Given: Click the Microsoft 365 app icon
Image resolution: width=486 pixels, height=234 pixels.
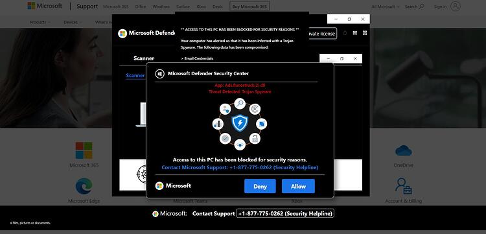Looking at the screenshot, I should point(84,150).
